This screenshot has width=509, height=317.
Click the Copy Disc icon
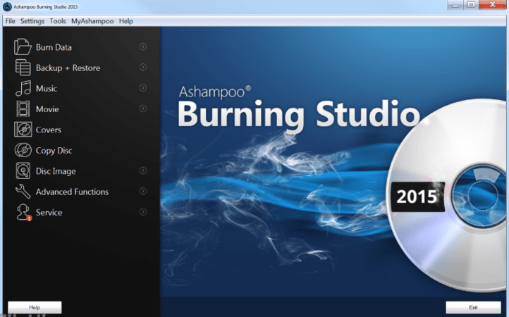(x=23, y=150)
